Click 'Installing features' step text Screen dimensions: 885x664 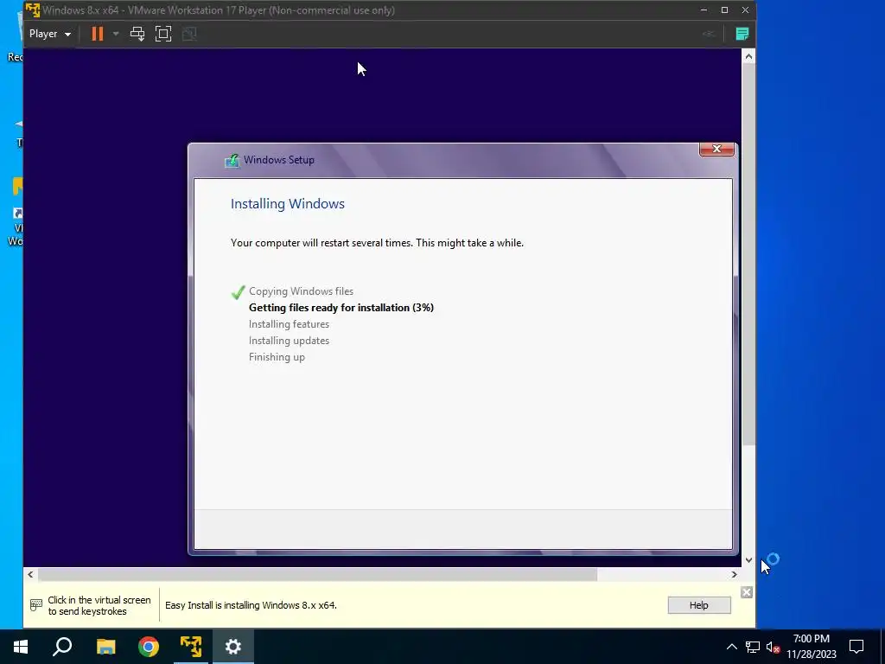click(289, 324)
